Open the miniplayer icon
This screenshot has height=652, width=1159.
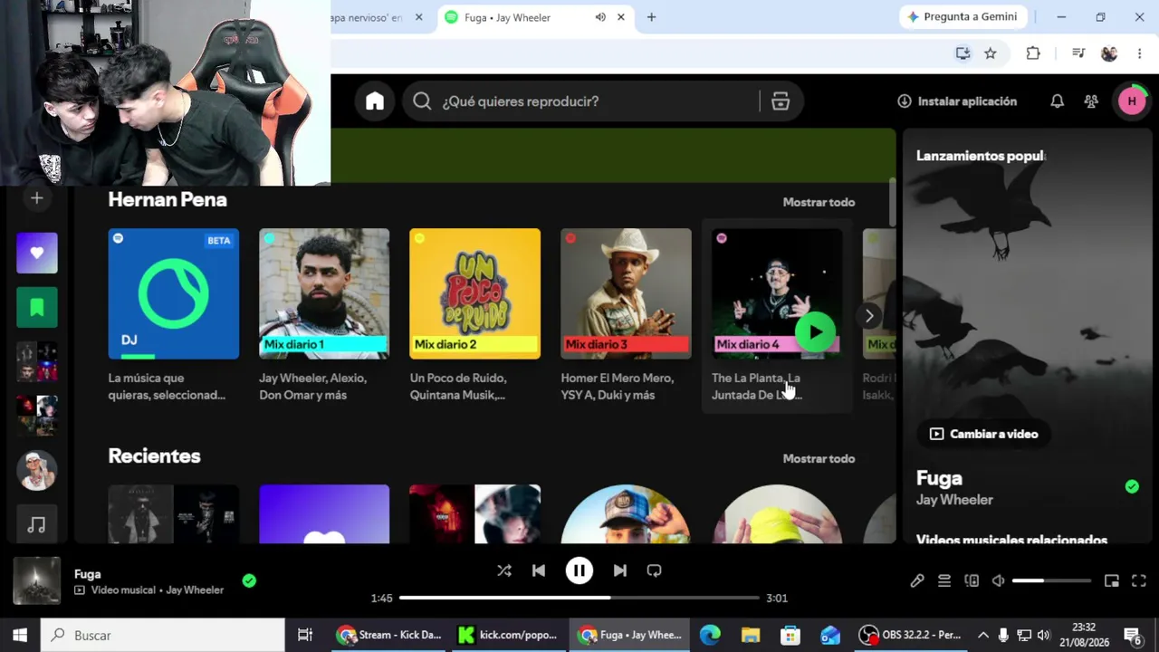click(x=1112, y=580)
